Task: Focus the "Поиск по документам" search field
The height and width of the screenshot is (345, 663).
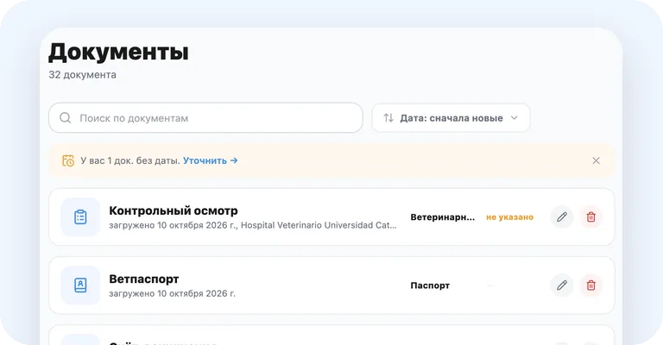Action: [x=205, y=118]
